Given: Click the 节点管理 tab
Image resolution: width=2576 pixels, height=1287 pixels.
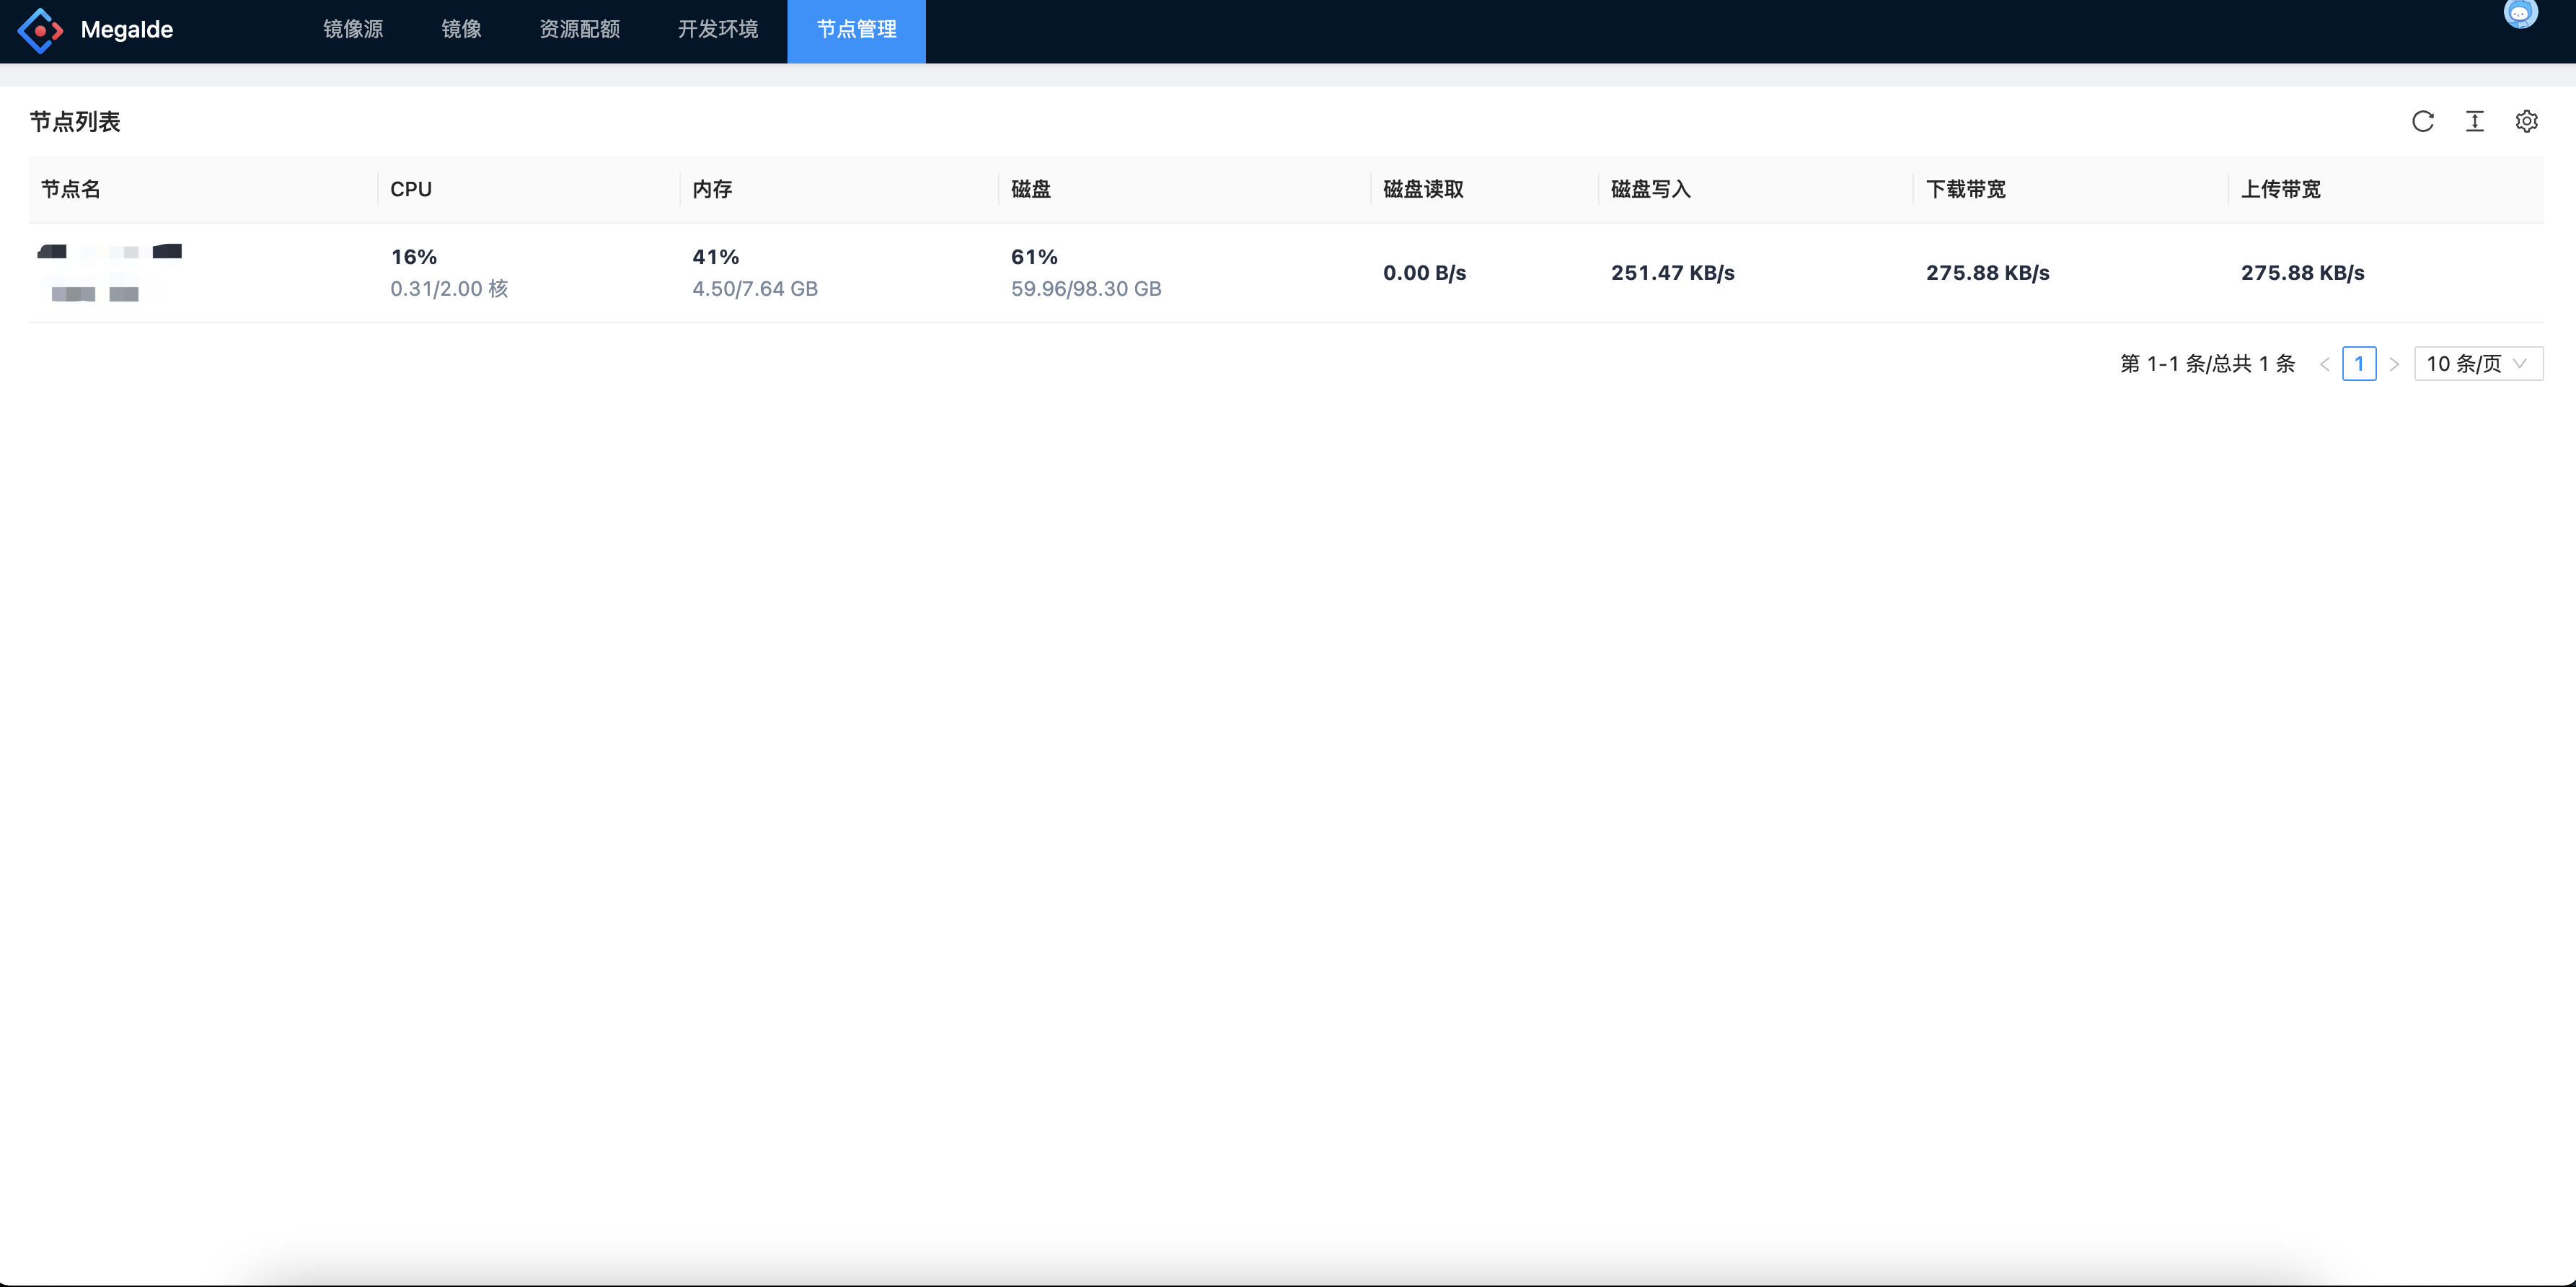Looking at the screenshot, I should (x=856, y=30).
